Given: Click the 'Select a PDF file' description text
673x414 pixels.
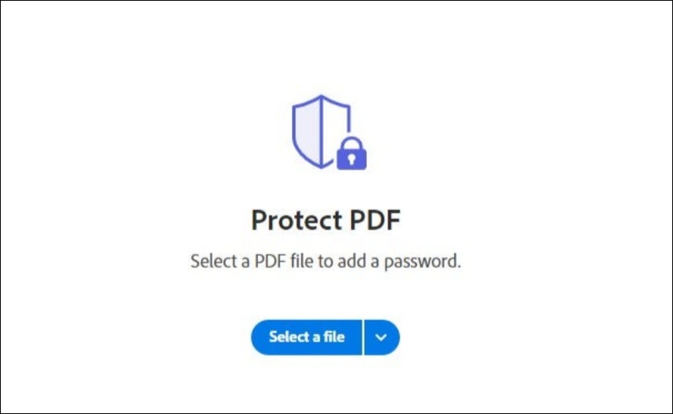Looking at the screenshot, I should (326, 261).
